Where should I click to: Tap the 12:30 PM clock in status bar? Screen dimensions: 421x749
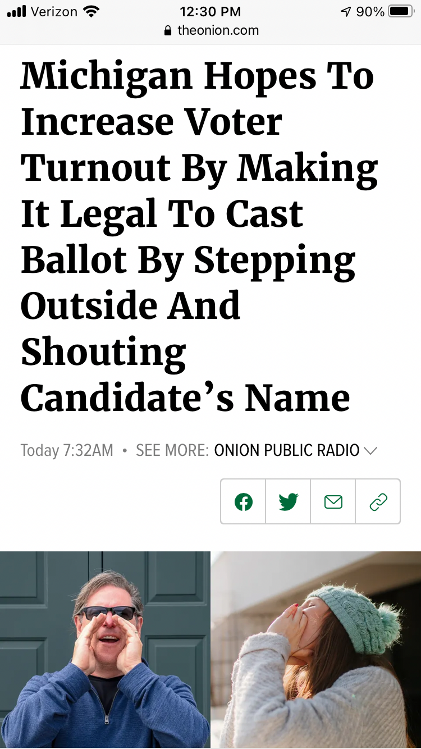point(210,11)
